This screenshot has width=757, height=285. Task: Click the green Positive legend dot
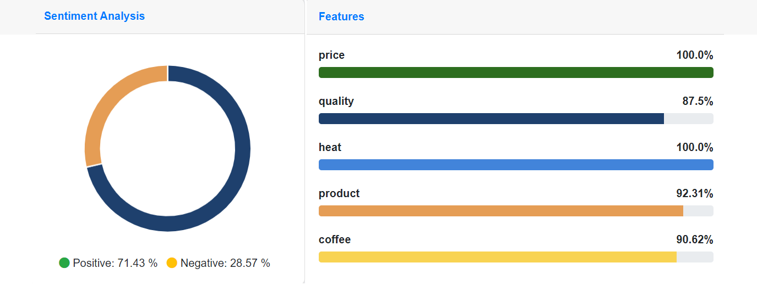[x=64, y=263]
